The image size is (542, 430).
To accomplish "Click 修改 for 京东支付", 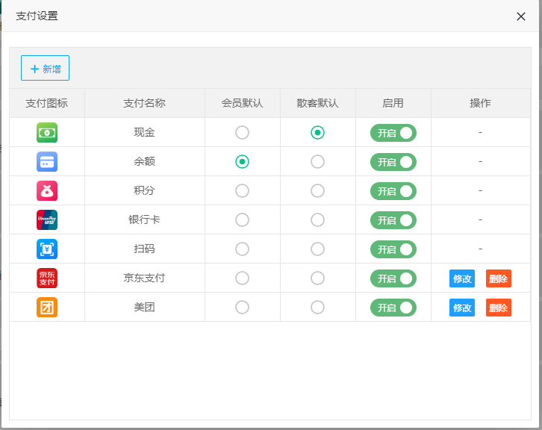I will coord(462,278).
